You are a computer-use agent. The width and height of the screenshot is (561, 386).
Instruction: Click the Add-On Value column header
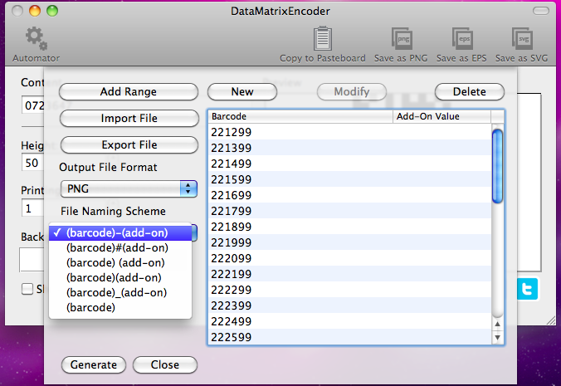pos(441,116)
